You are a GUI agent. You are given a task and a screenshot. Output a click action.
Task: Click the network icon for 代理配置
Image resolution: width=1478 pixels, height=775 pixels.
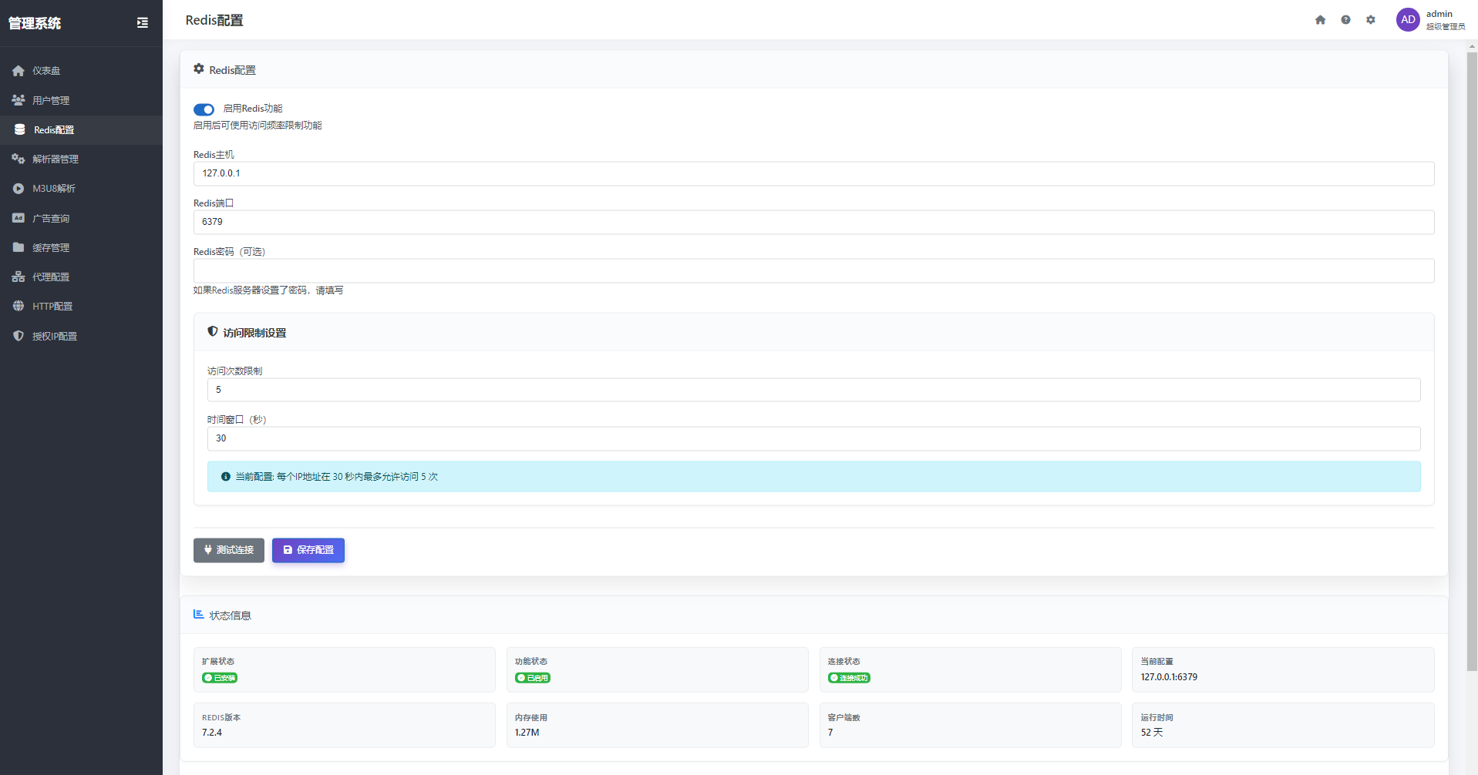pos(19,277)
